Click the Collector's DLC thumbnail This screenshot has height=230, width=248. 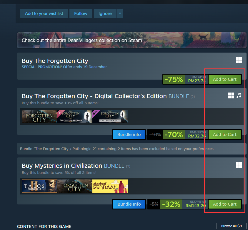110,116
